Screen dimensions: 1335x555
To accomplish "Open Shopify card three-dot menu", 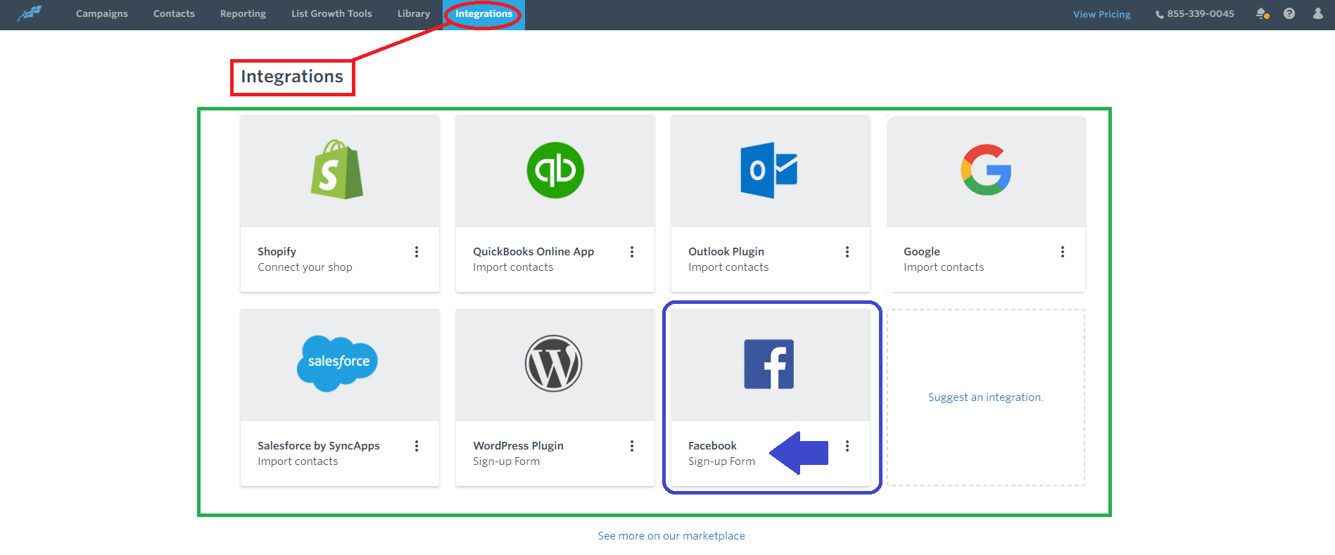I will coord(417,252).
